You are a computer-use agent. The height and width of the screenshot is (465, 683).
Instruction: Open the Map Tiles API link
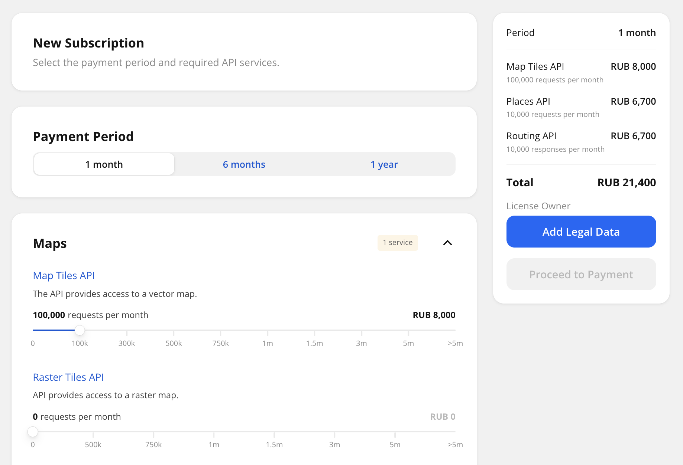pos(64,275)
